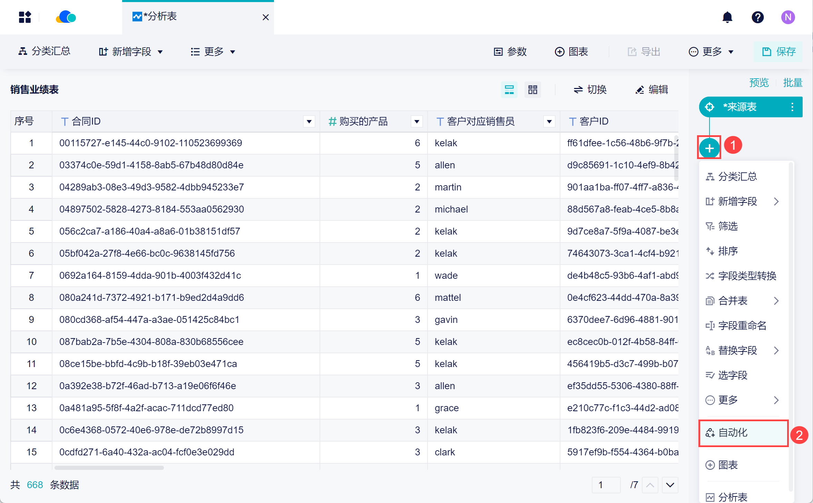Open the 合同ID column dropdown arrow
Screen dimensions: 813x503
coord(309,121)
